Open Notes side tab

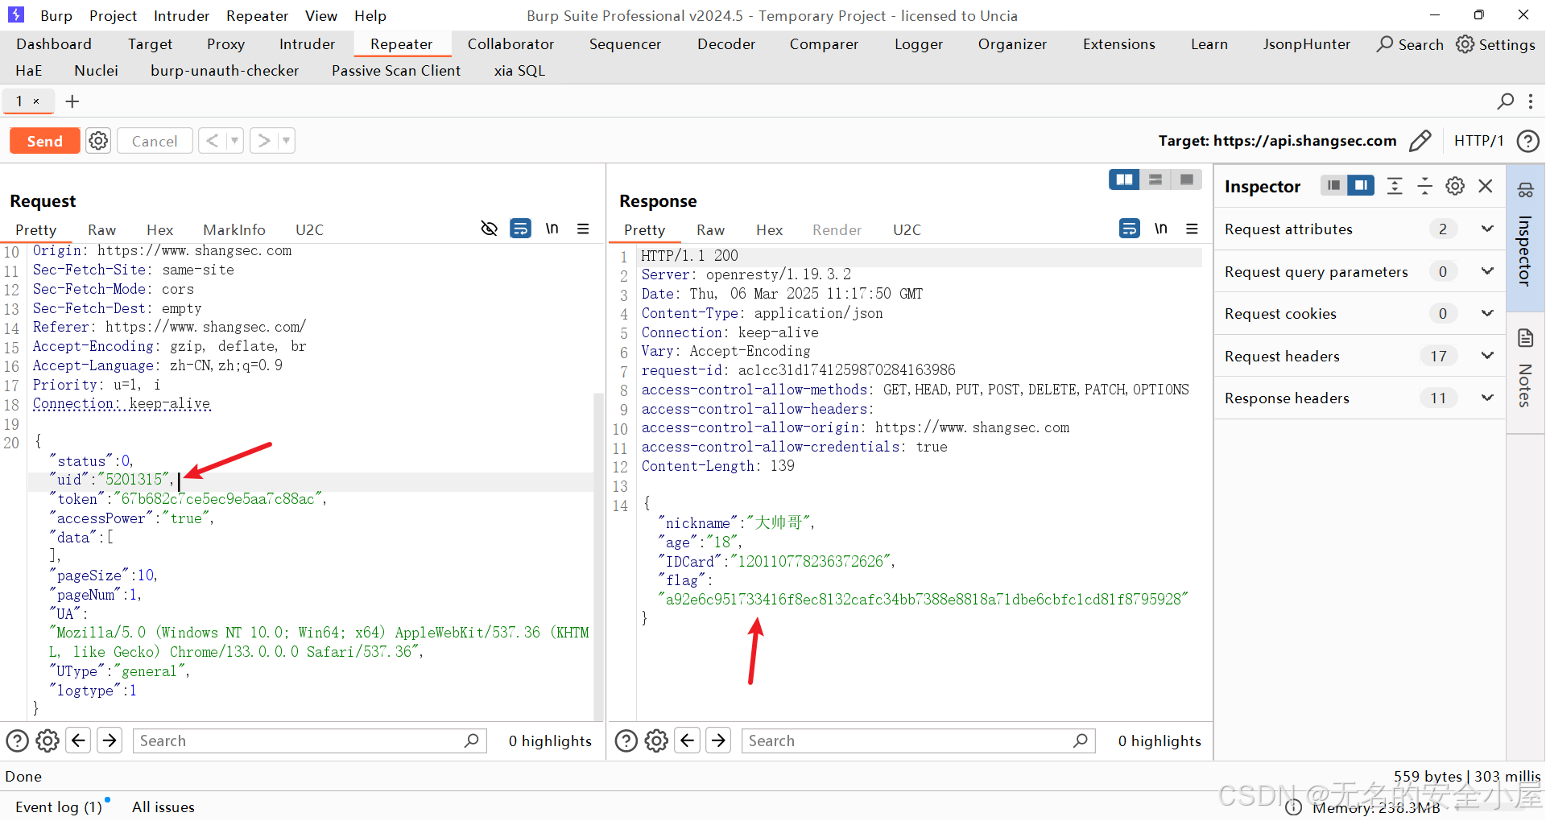(1525, 372)
